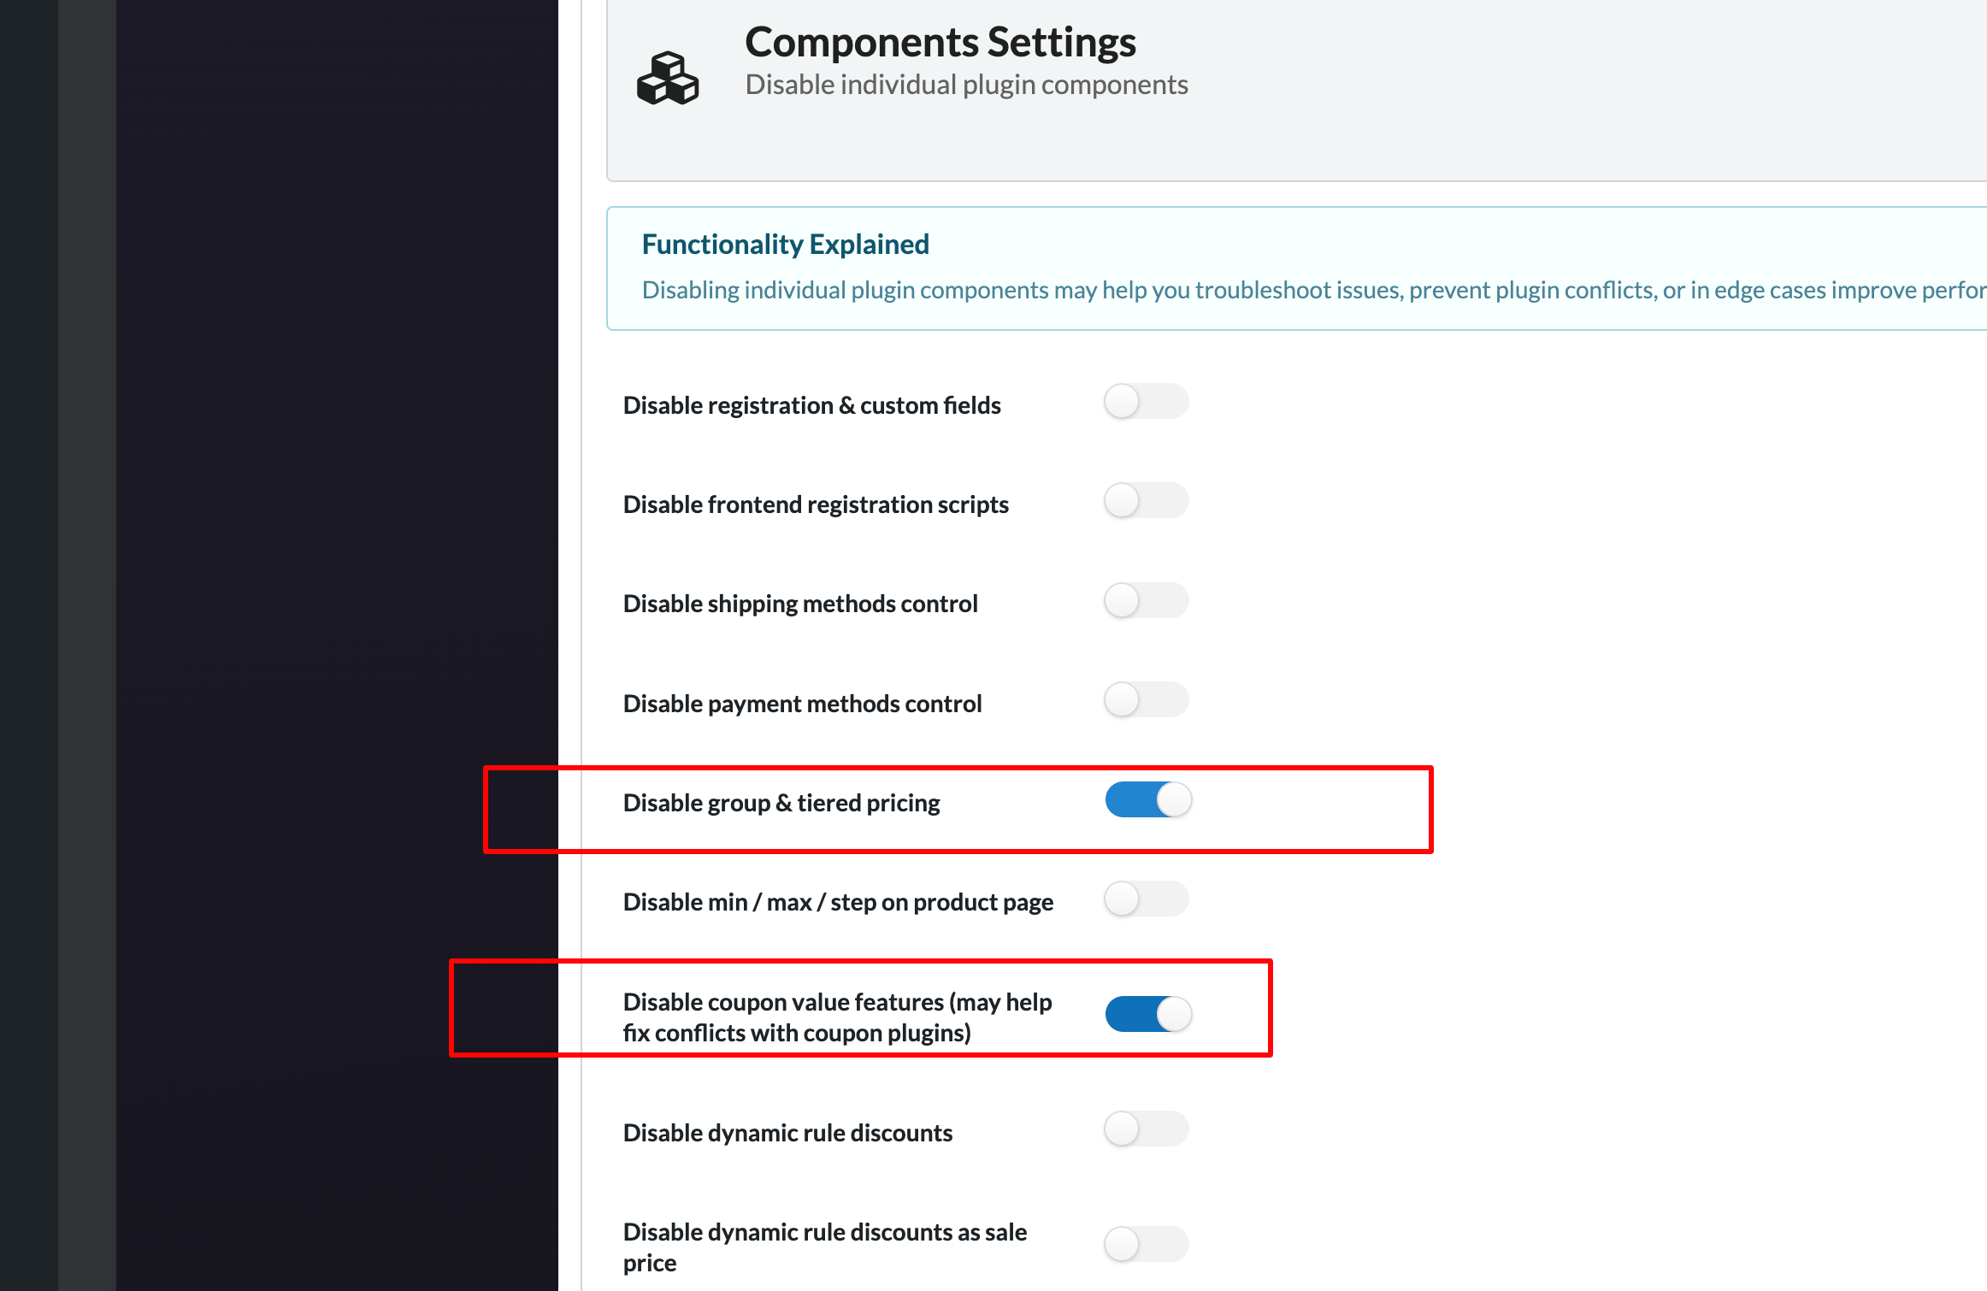Click the Disable group & tiered pricing label text

pyautogui.click(x=781, y=803)
